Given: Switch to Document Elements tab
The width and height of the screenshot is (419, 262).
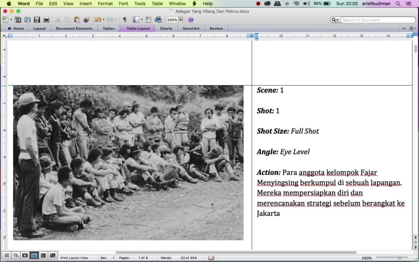Looking at the screenshot, I should tap(74, 29).
